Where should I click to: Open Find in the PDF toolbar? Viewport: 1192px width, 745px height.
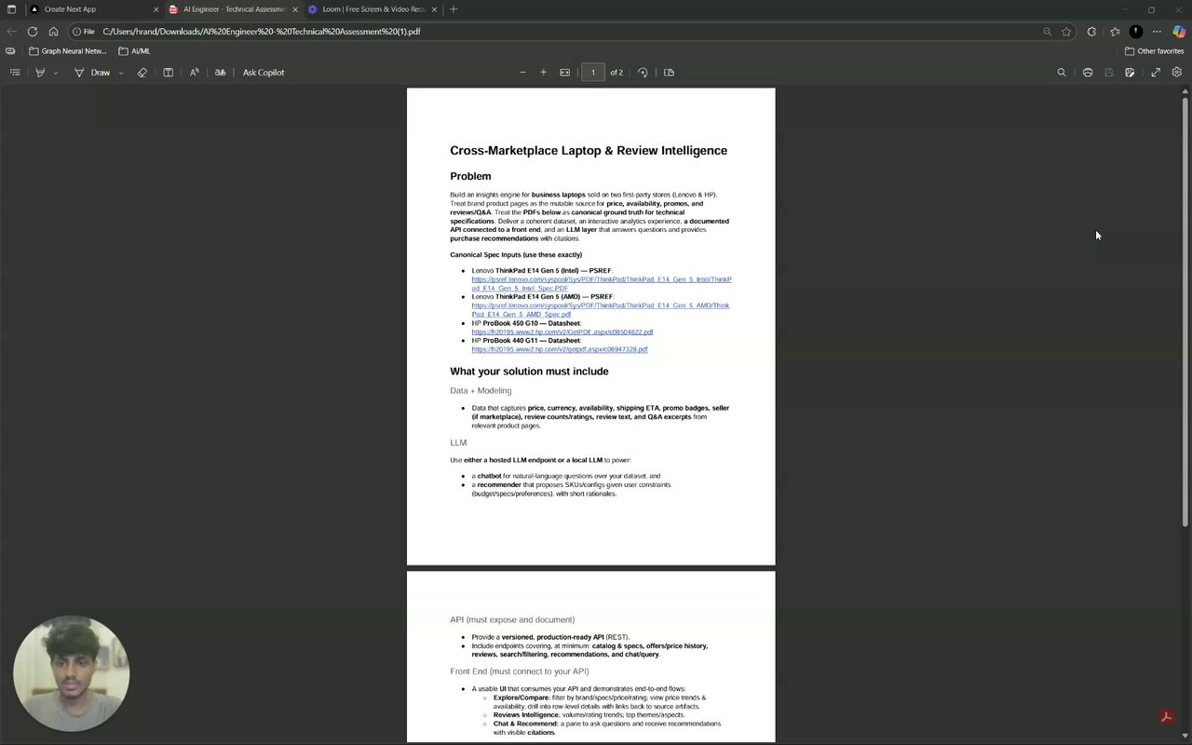coord(1062,73)
